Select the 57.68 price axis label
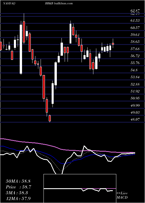Image resolution: width=145 pixels, height=203 pixels. pos(135,49)
